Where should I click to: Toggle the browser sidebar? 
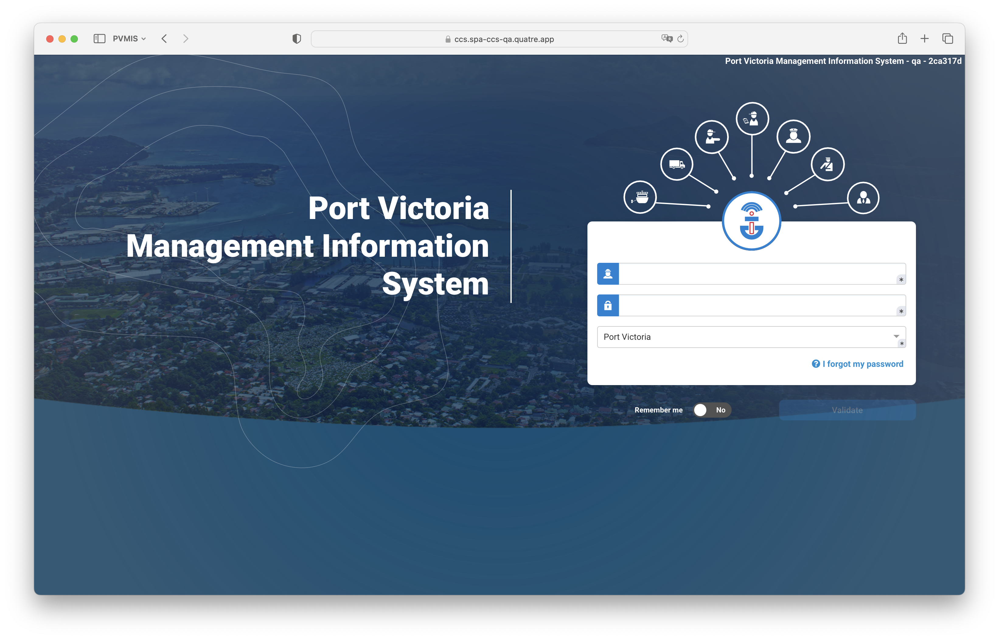99,39
